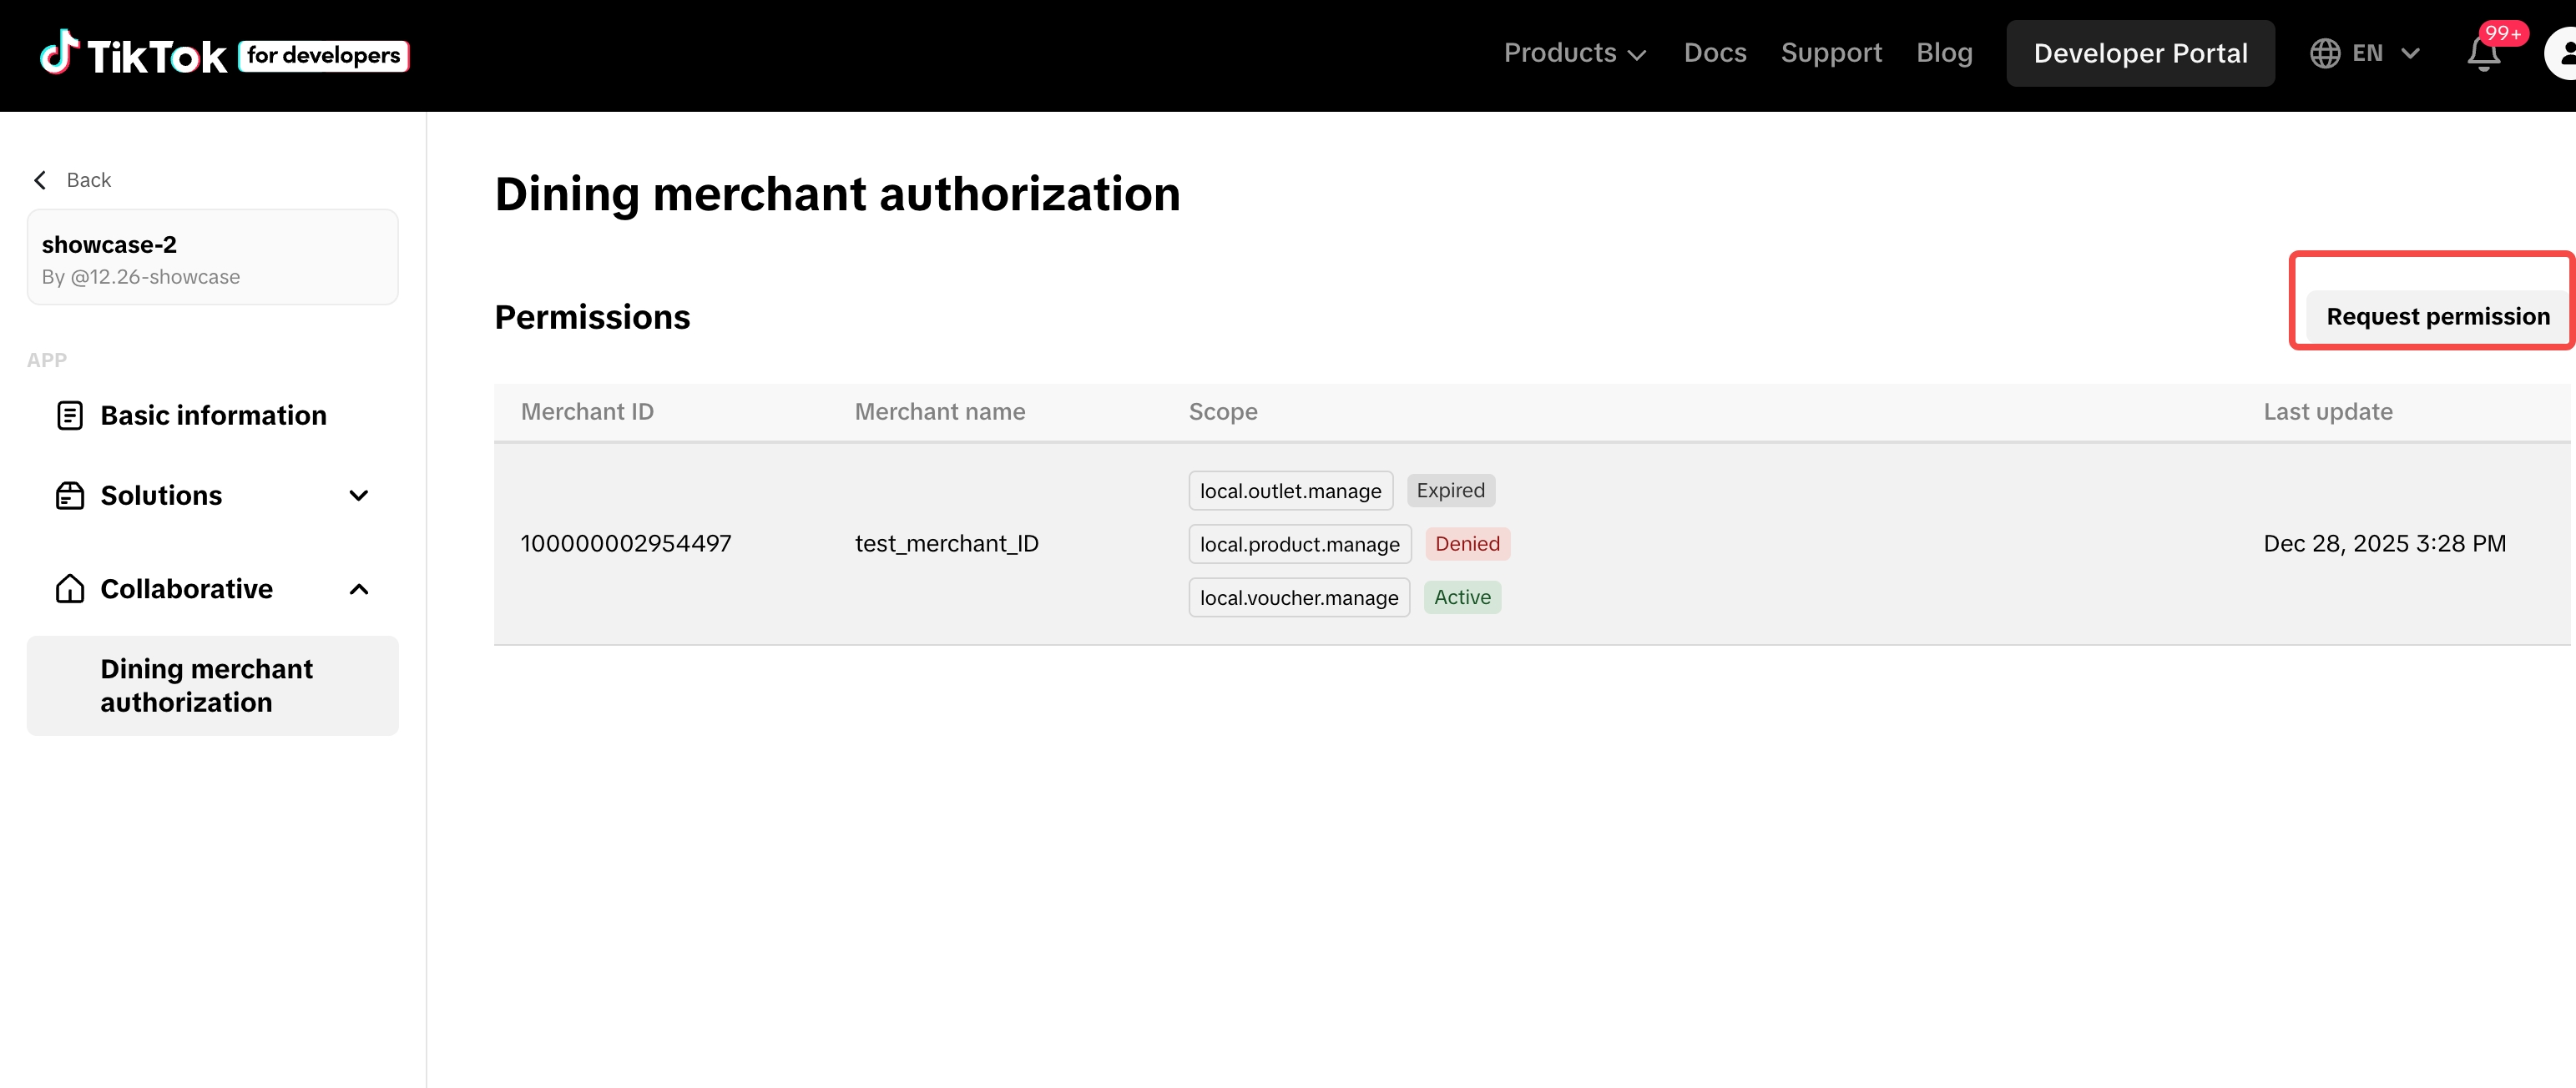The image size is (2576, 1088).
Task: Go to the Support page
Action: 1831,54
